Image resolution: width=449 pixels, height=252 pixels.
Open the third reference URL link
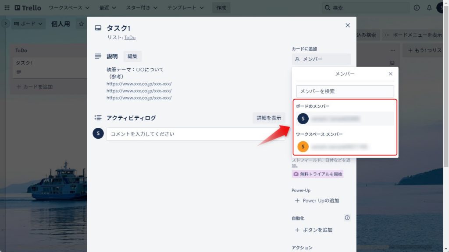click(139, 98)
